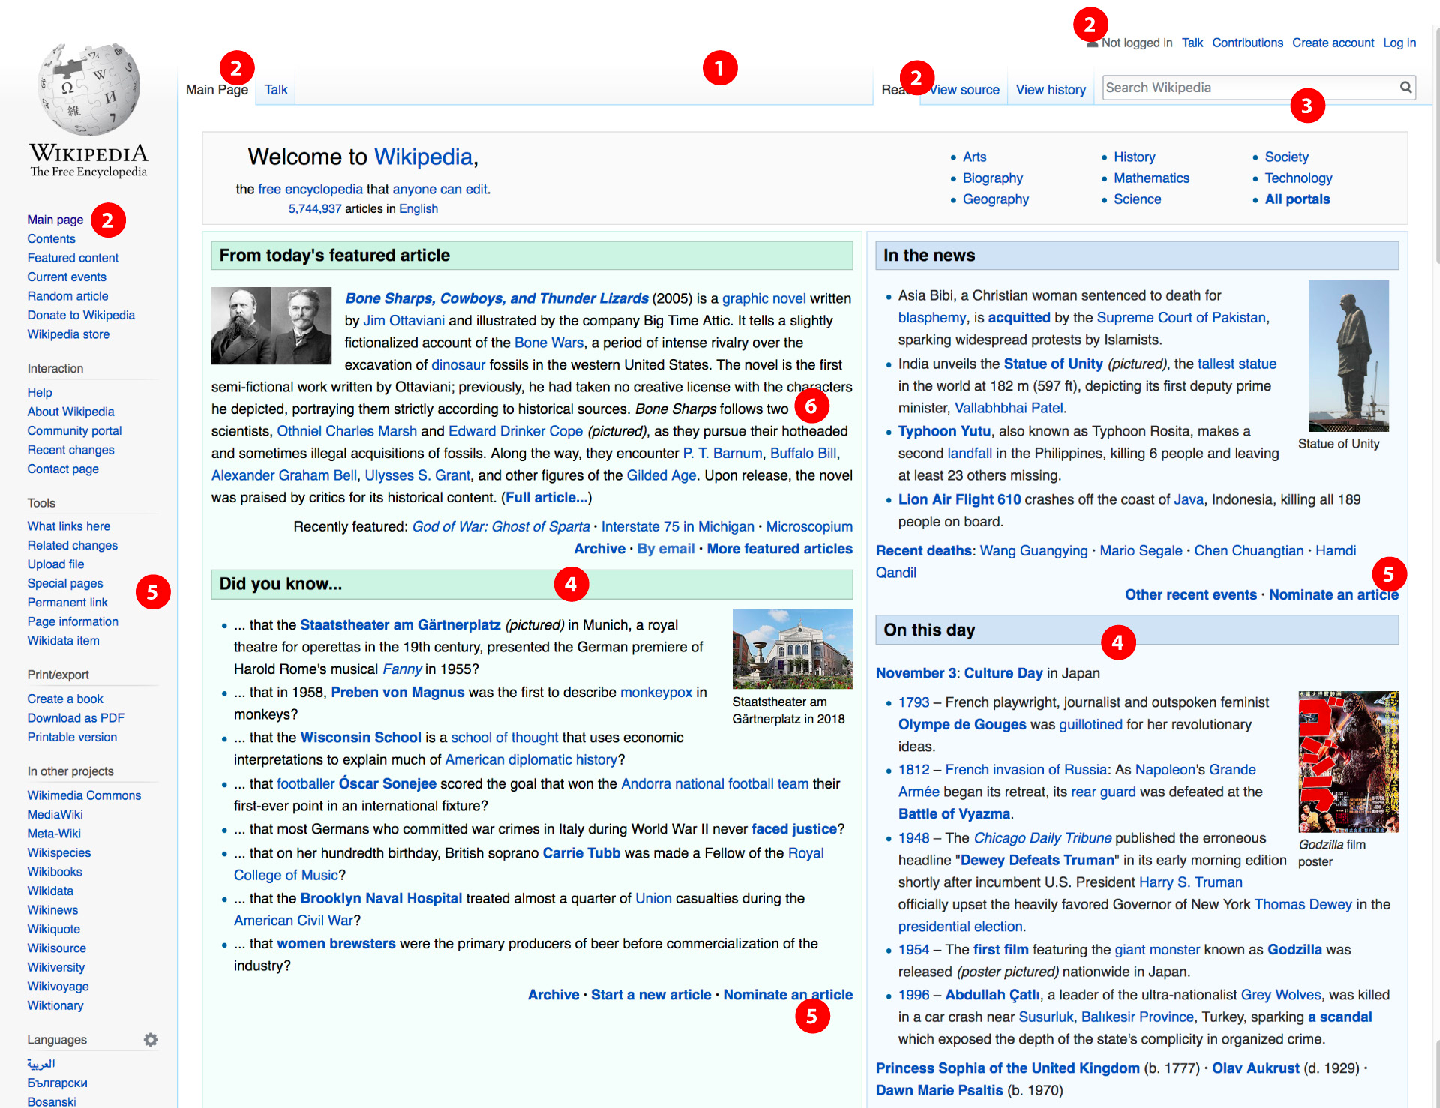This screenshot has height=1108, width=1440.
Task: Switch to the Talk tab
Action: pos(276,90)
